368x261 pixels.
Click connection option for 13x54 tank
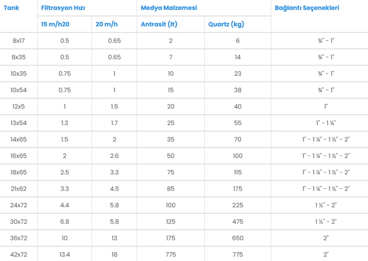point(326,123)
